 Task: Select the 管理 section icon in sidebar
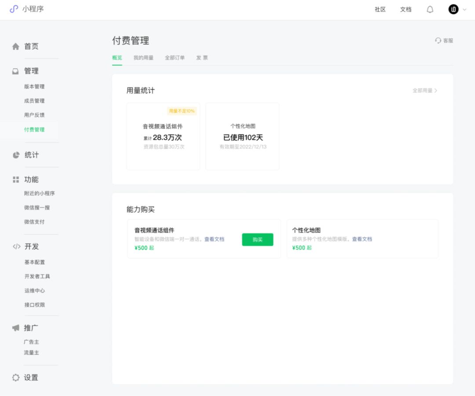[x=15, y=70]
